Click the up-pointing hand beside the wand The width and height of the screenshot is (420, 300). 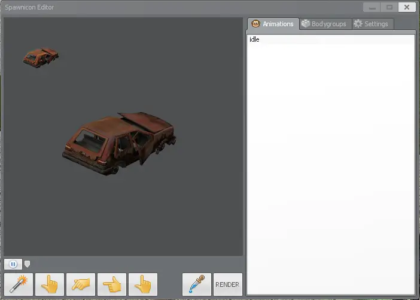[50, 284]
